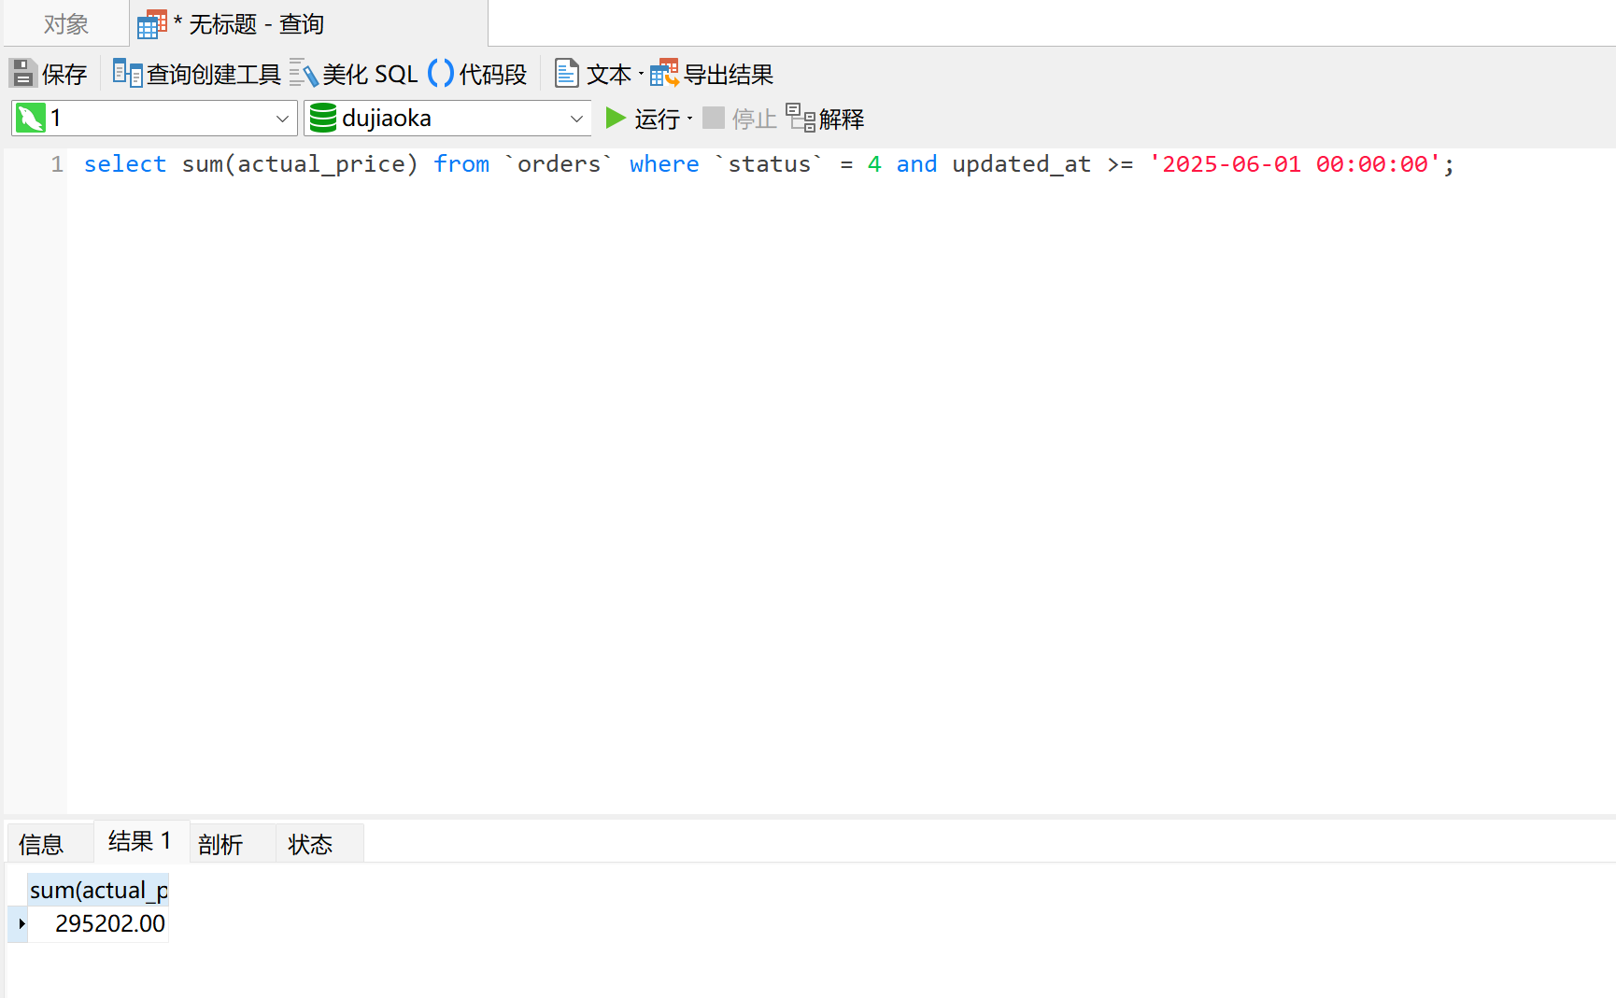Select the untitled query (无标题 - 查询) tab

[x=255, y=24]
